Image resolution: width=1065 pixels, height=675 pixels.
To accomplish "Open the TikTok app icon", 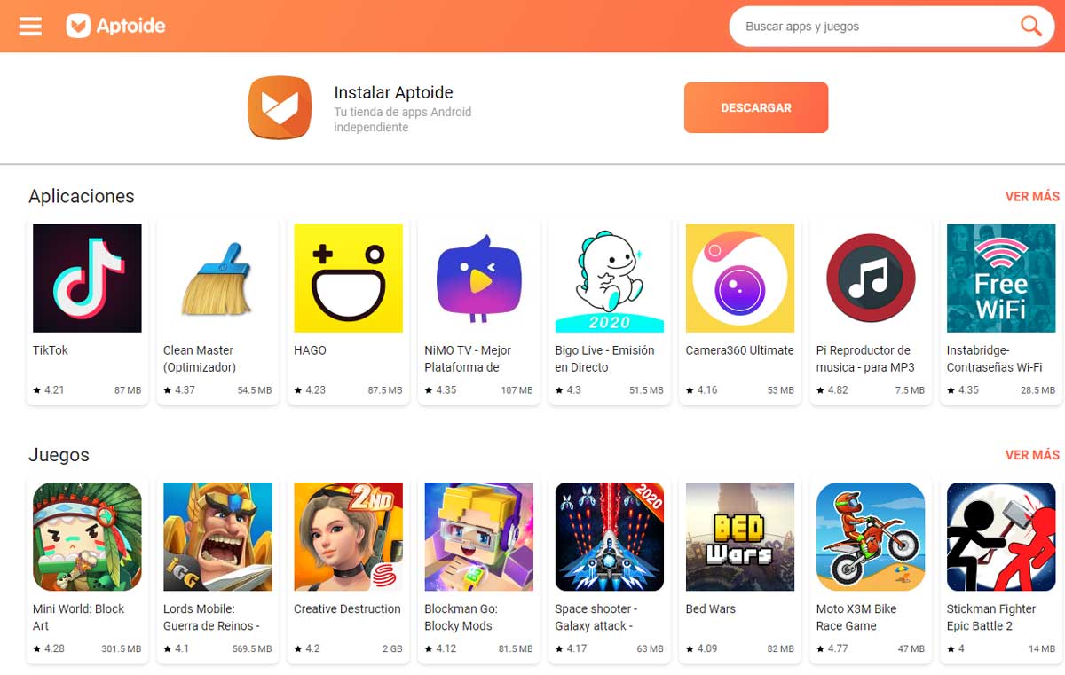I will [87, 278].
